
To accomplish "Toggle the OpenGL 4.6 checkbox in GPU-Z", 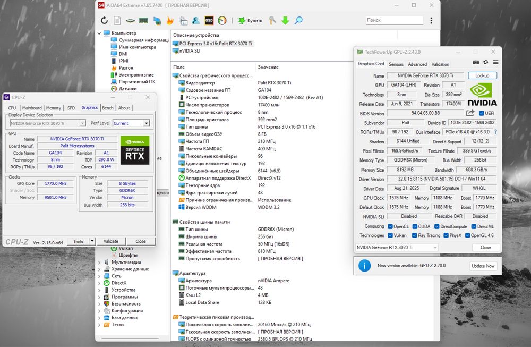I will click(x=468, y=235).
